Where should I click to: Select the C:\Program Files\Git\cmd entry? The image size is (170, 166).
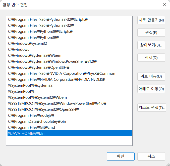click(x=70, y=127)
